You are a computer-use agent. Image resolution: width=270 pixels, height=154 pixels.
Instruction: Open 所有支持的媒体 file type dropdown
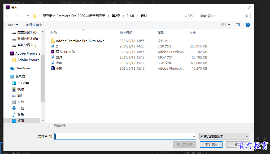pos(224,136)
